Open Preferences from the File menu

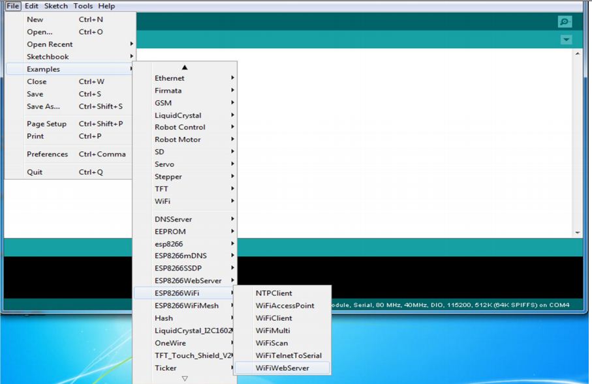coord(48,154)
